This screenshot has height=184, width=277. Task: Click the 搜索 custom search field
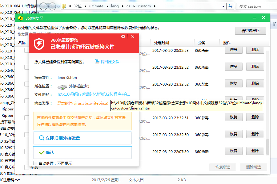257,6
